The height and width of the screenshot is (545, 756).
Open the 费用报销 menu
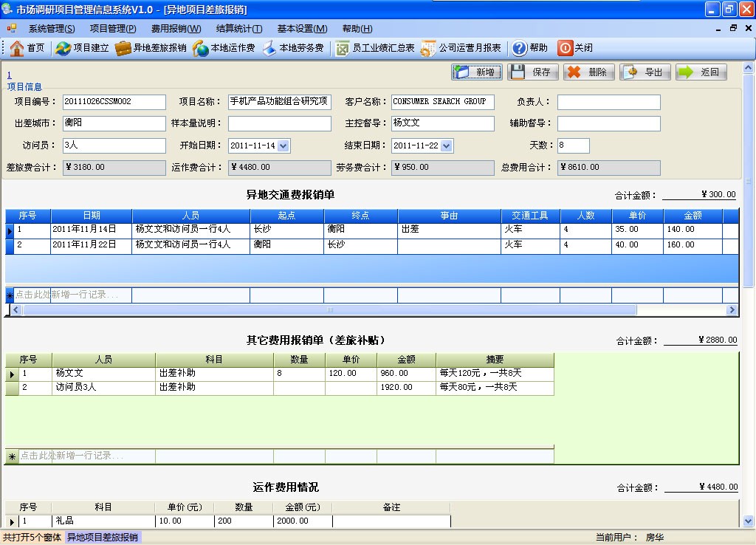[176, 29]
